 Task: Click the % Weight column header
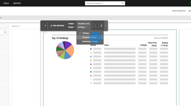pos(143,45)
